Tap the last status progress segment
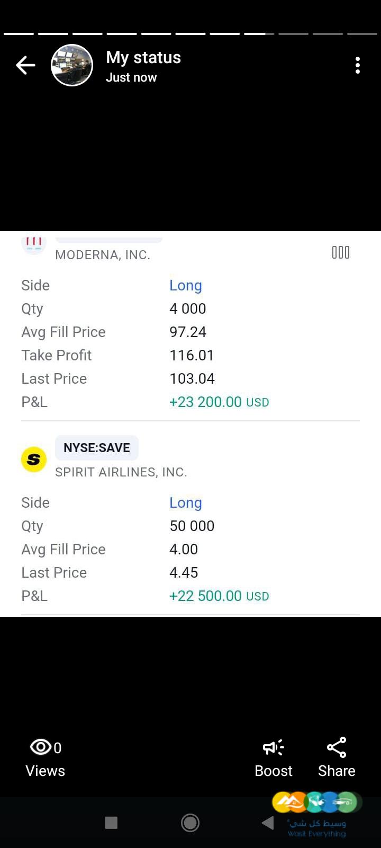This screenshot has width=381, height=848. click(x=362, y=34)
